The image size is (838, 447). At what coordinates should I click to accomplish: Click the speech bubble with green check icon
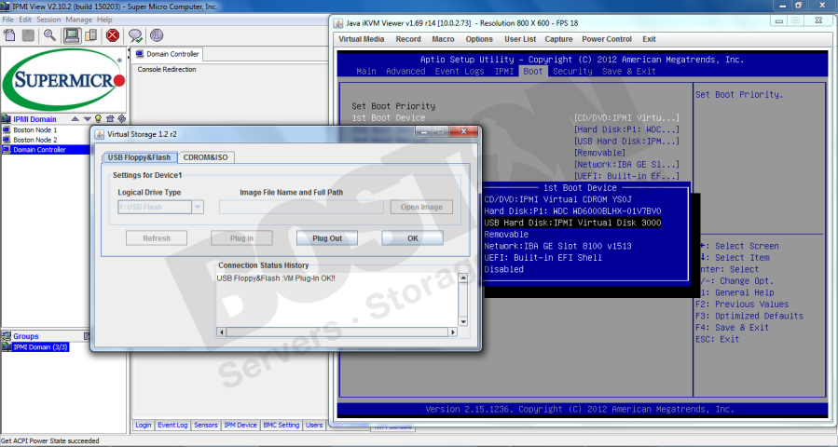[x=136, y=35]
